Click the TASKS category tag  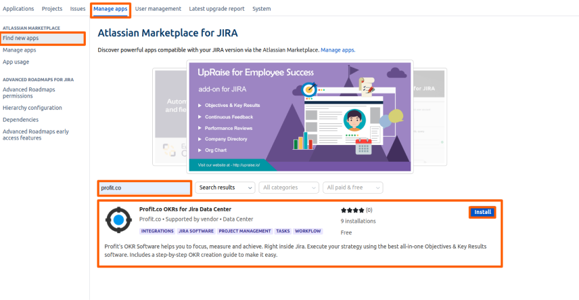(x=283, y=231)
